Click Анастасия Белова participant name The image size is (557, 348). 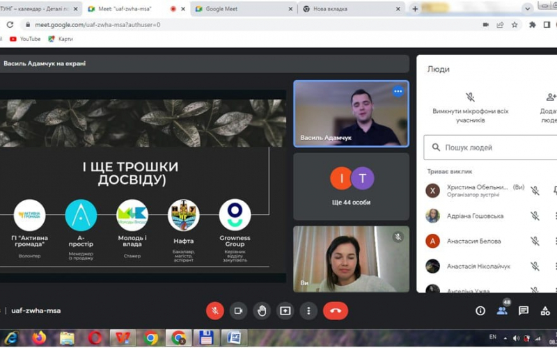click(474, 241)
